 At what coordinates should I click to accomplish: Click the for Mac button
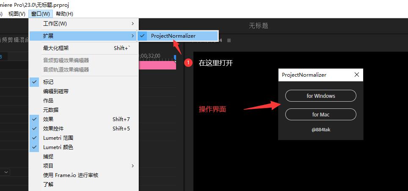pos(320,114)
